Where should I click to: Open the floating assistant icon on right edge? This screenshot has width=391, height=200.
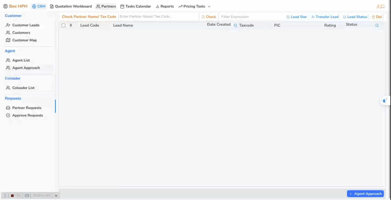[384, 101]
